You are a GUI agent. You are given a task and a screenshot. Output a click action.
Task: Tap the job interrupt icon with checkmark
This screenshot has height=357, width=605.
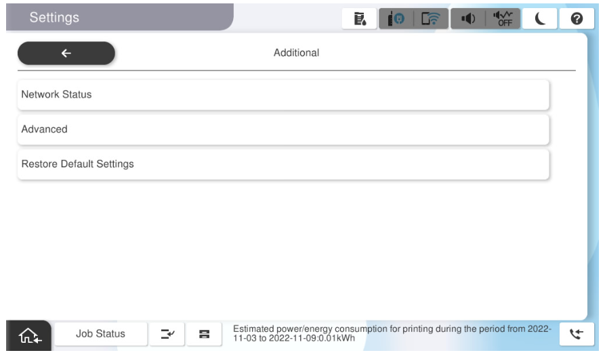[166, 334]
